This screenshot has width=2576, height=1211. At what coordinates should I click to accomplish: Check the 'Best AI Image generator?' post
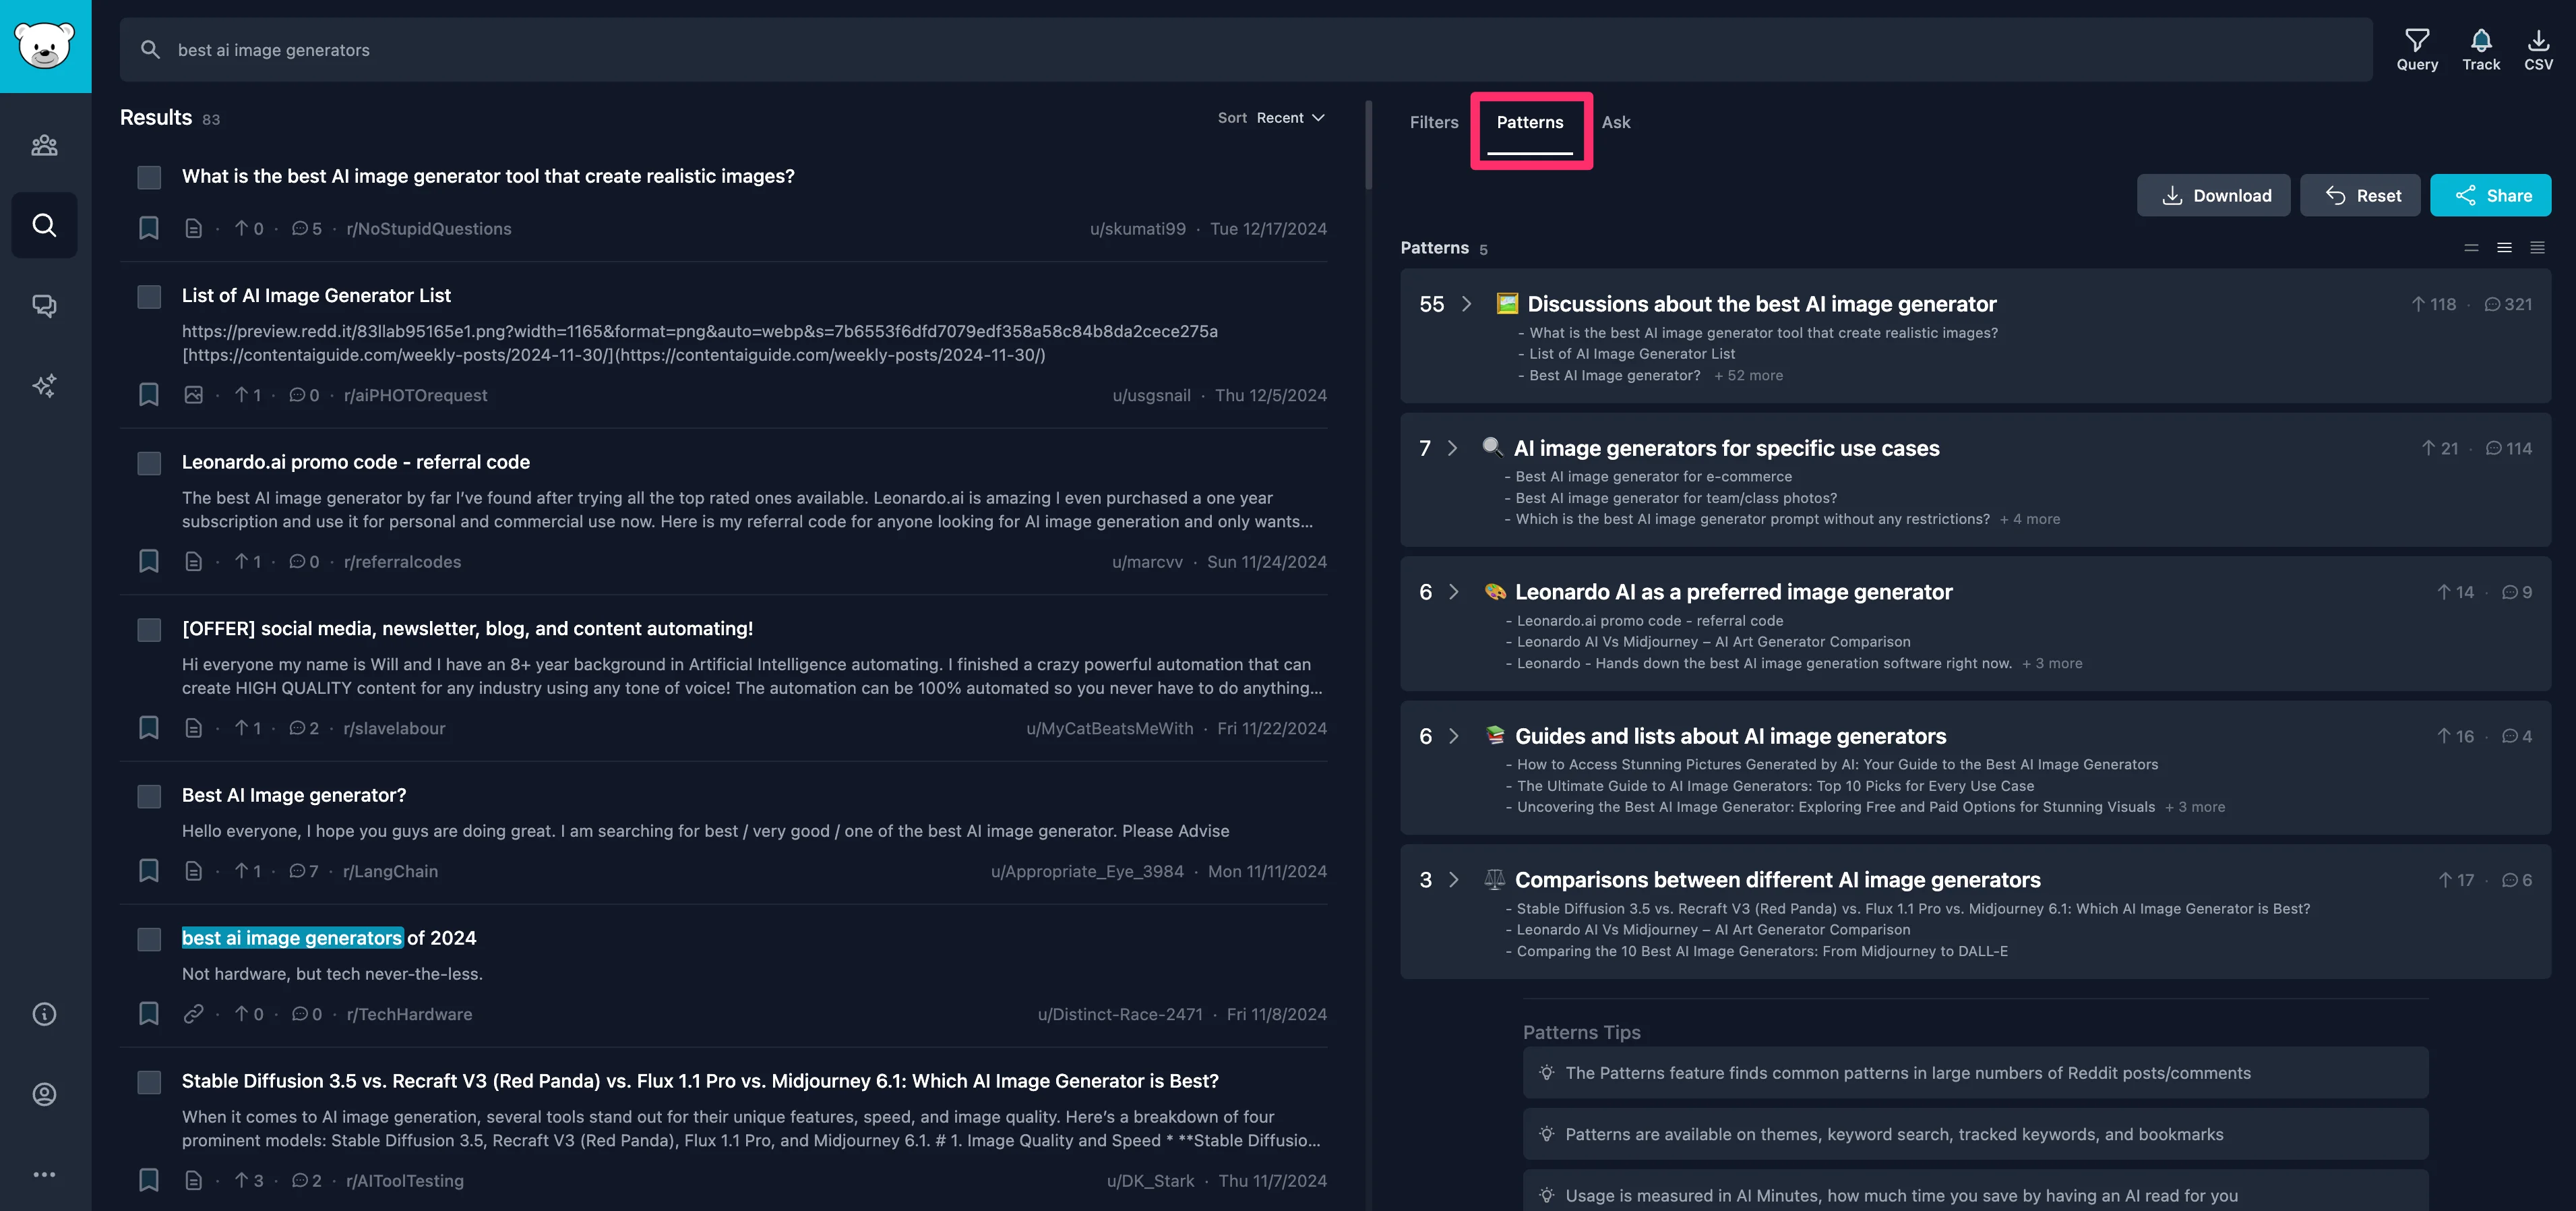149,796
